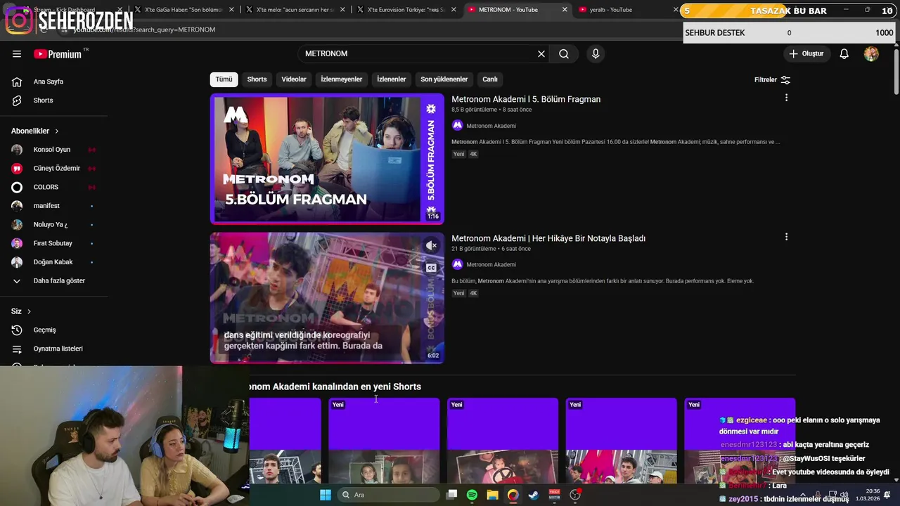Open more options for 5. Bölüm Fragman video

tap(786, 98)
